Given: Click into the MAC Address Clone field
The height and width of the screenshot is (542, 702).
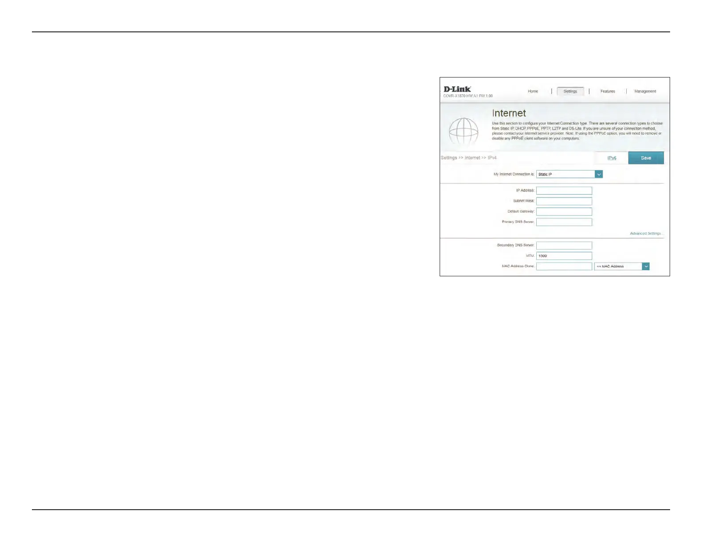Looking at the screenshot, I should pyautogui.click(x=564, y=267).
